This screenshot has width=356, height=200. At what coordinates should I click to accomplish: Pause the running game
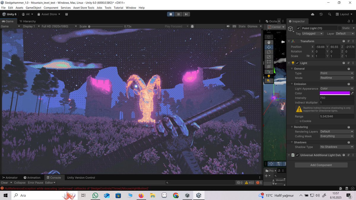point(178,14)
